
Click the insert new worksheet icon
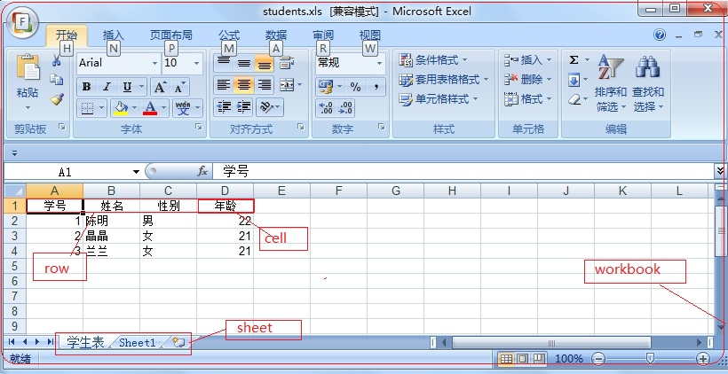(178, 342)
